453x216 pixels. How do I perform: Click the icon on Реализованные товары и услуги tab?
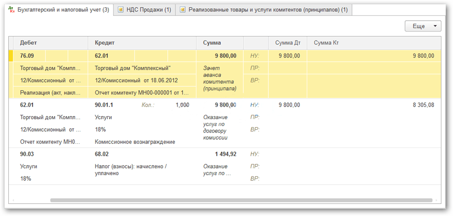[x=183, y=10]
